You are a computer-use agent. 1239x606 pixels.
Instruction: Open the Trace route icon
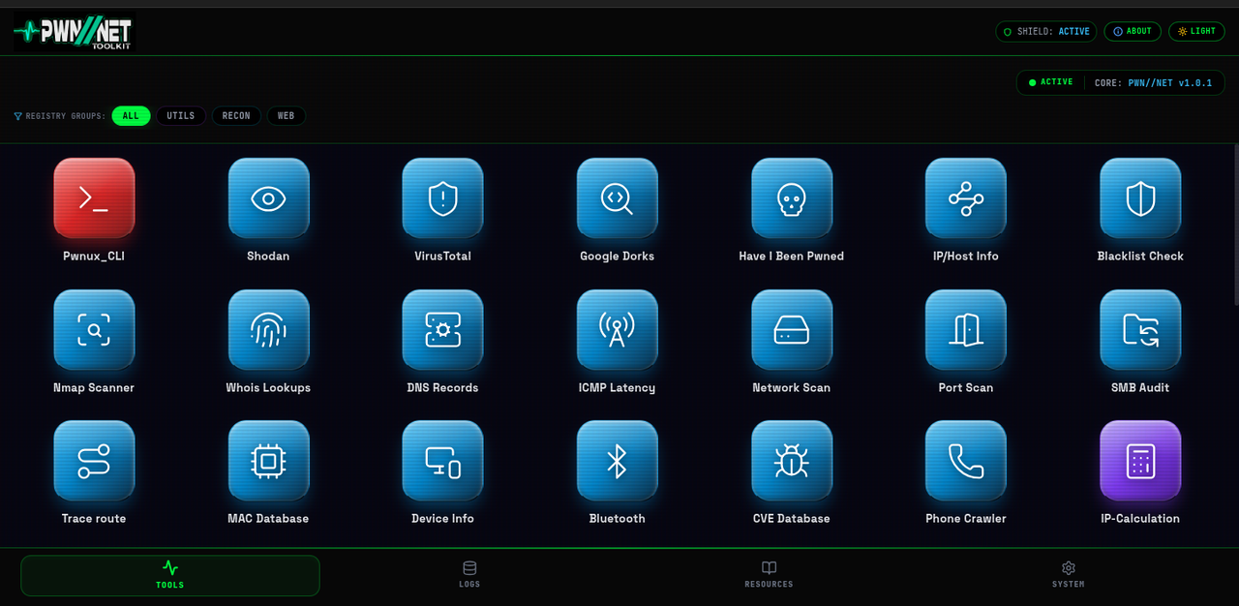[x=94, y=461]
